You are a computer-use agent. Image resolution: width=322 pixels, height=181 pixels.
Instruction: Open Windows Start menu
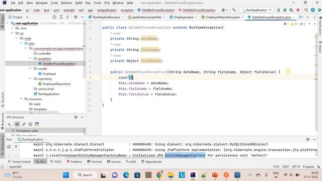point(66,175)
